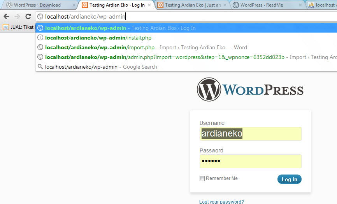The height and width of the screenshot is (204, 337).
Task: Click the PMA favicon on the localhost tab
Action: pyautogui.click(x=311, y=5)
